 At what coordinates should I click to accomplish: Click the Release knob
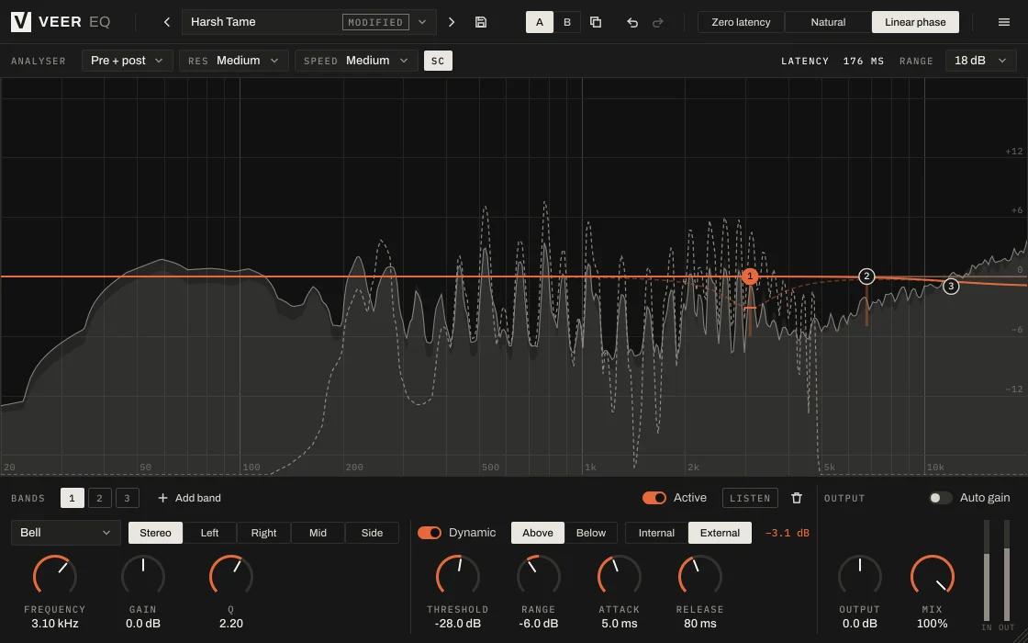point(699,576)
